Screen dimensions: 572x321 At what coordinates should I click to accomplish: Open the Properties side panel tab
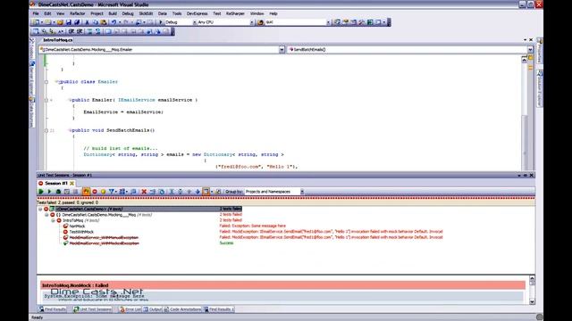[540, 51]
